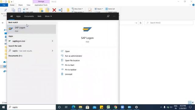
Task: Open the Action Center notifications icon
Action: click(x=190, y=107)
